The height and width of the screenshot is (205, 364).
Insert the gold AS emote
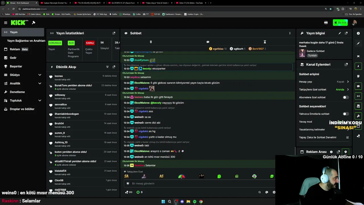pos(162,176)
